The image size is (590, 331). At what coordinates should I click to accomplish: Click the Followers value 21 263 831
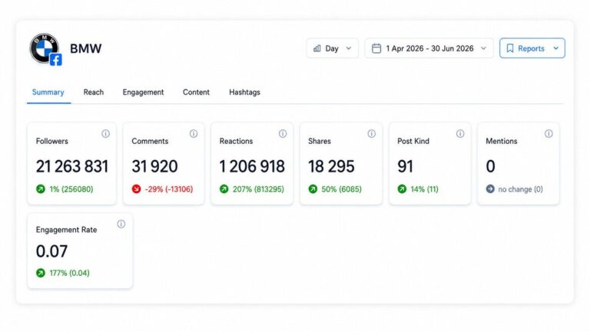pos(72,166)
